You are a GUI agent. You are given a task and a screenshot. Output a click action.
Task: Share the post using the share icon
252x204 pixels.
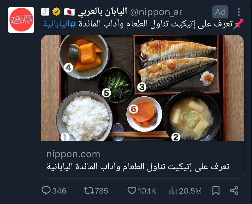[234, 191]
